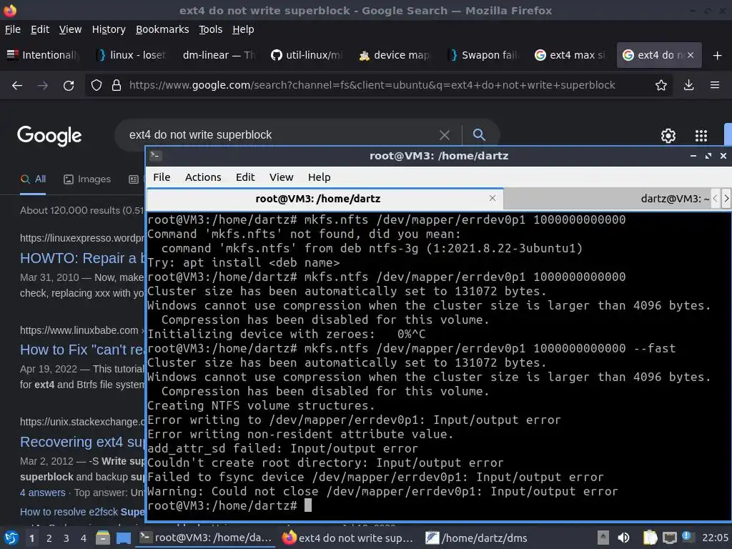
Task: Open the Firefox downloads panel
Action: [x=688, y=85]
